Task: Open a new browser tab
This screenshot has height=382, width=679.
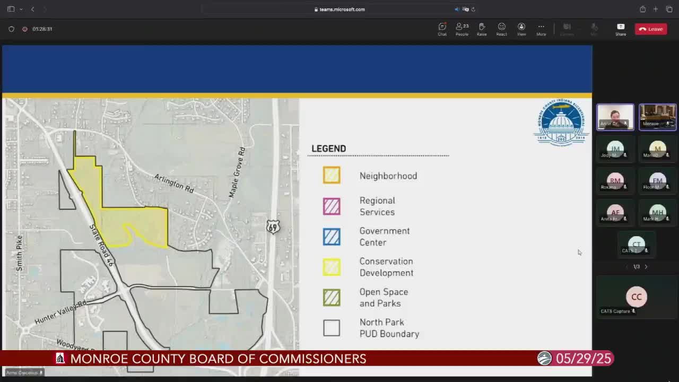Action: (x=656, y=9)
